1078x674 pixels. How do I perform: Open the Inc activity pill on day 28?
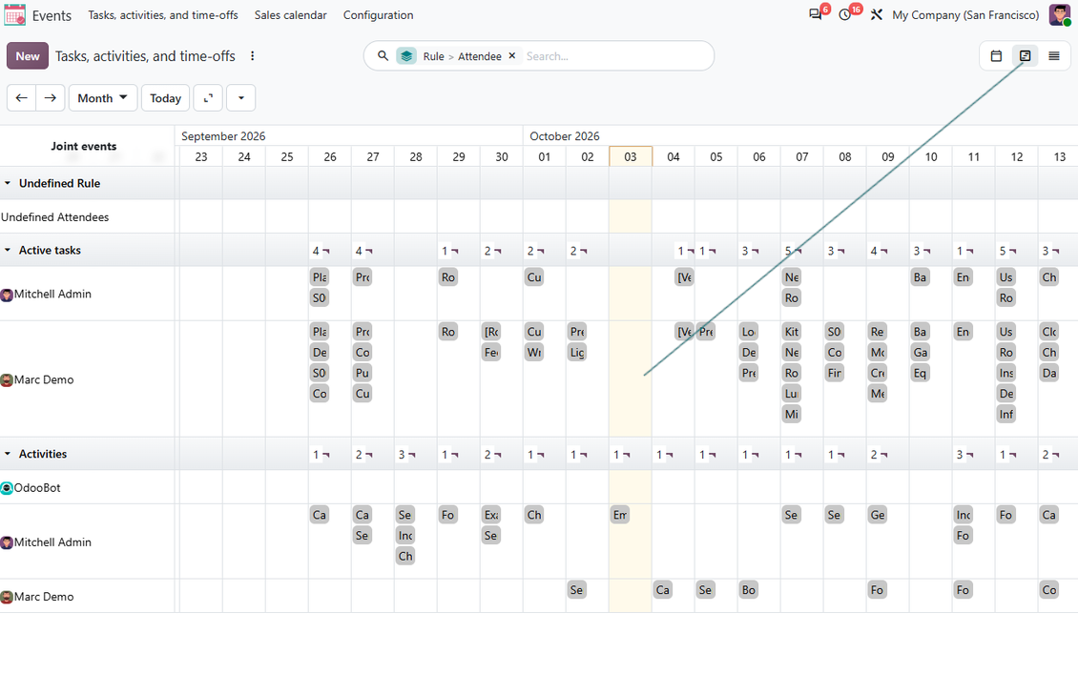click(404, 535)
